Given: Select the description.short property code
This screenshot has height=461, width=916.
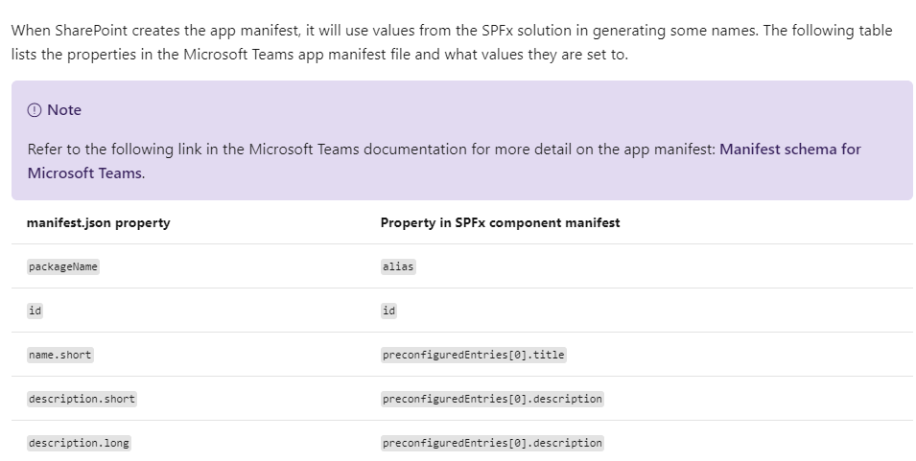Looking at the screenshot, I should click(82, 399).
